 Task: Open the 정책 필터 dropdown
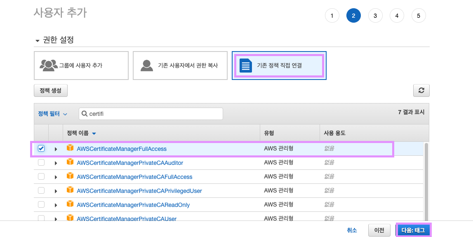click(52, 114)
